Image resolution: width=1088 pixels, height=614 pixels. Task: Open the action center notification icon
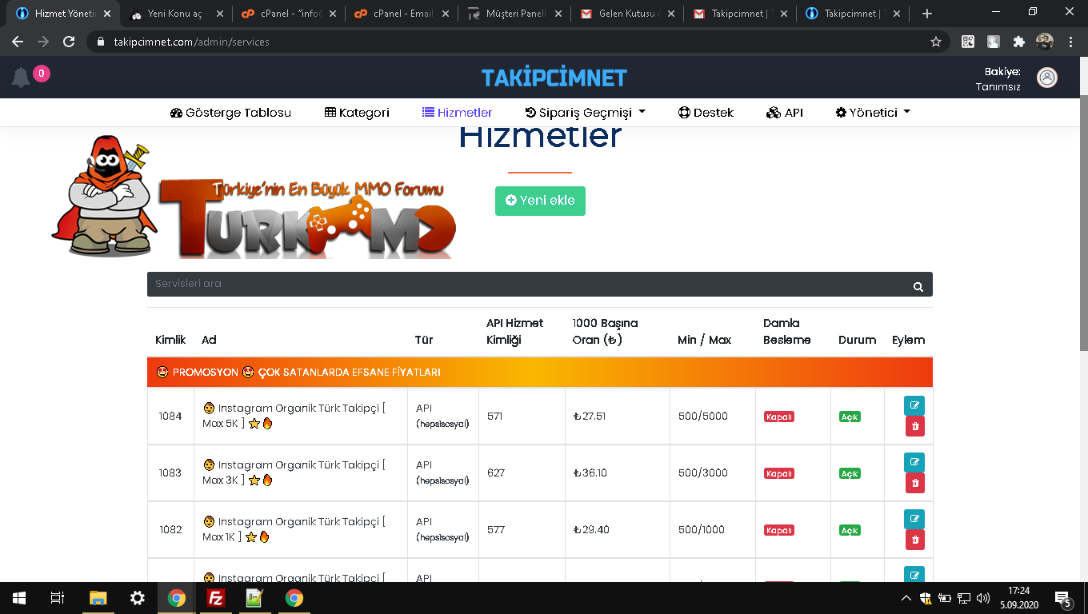(x=1063, y=599)
